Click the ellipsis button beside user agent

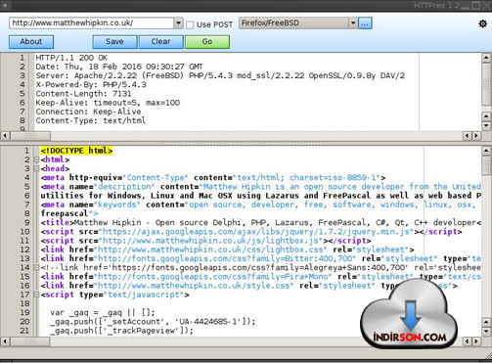click(365, 23)
